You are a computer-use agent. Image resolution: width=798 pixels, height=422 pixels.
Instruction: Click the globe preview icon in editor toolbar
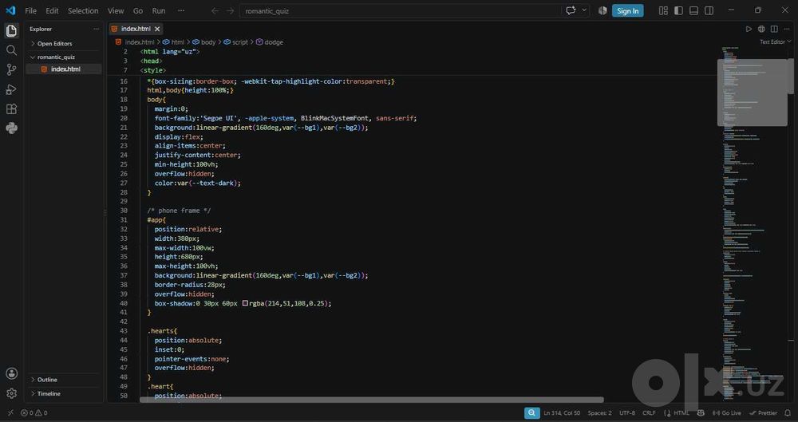tap(761, 29)
